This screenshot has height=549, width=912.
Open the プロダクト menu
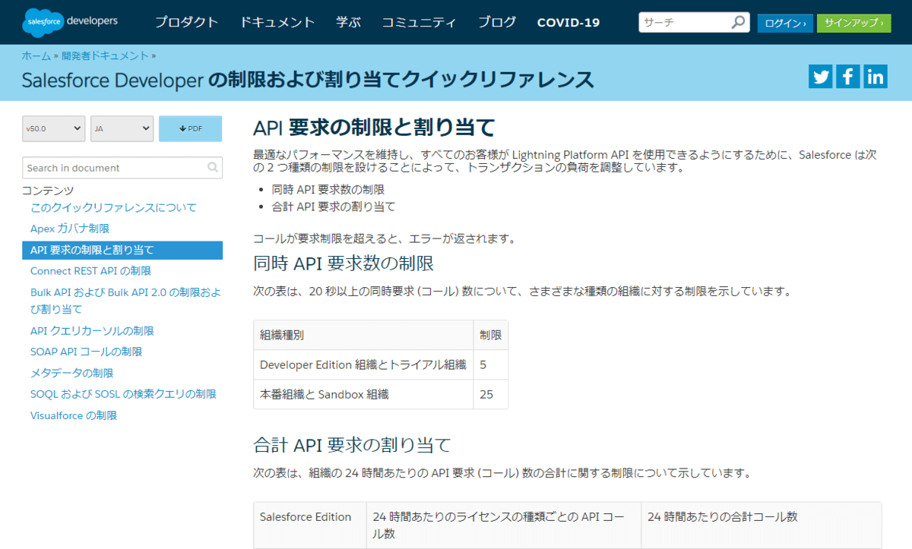[x=186, y=23]
